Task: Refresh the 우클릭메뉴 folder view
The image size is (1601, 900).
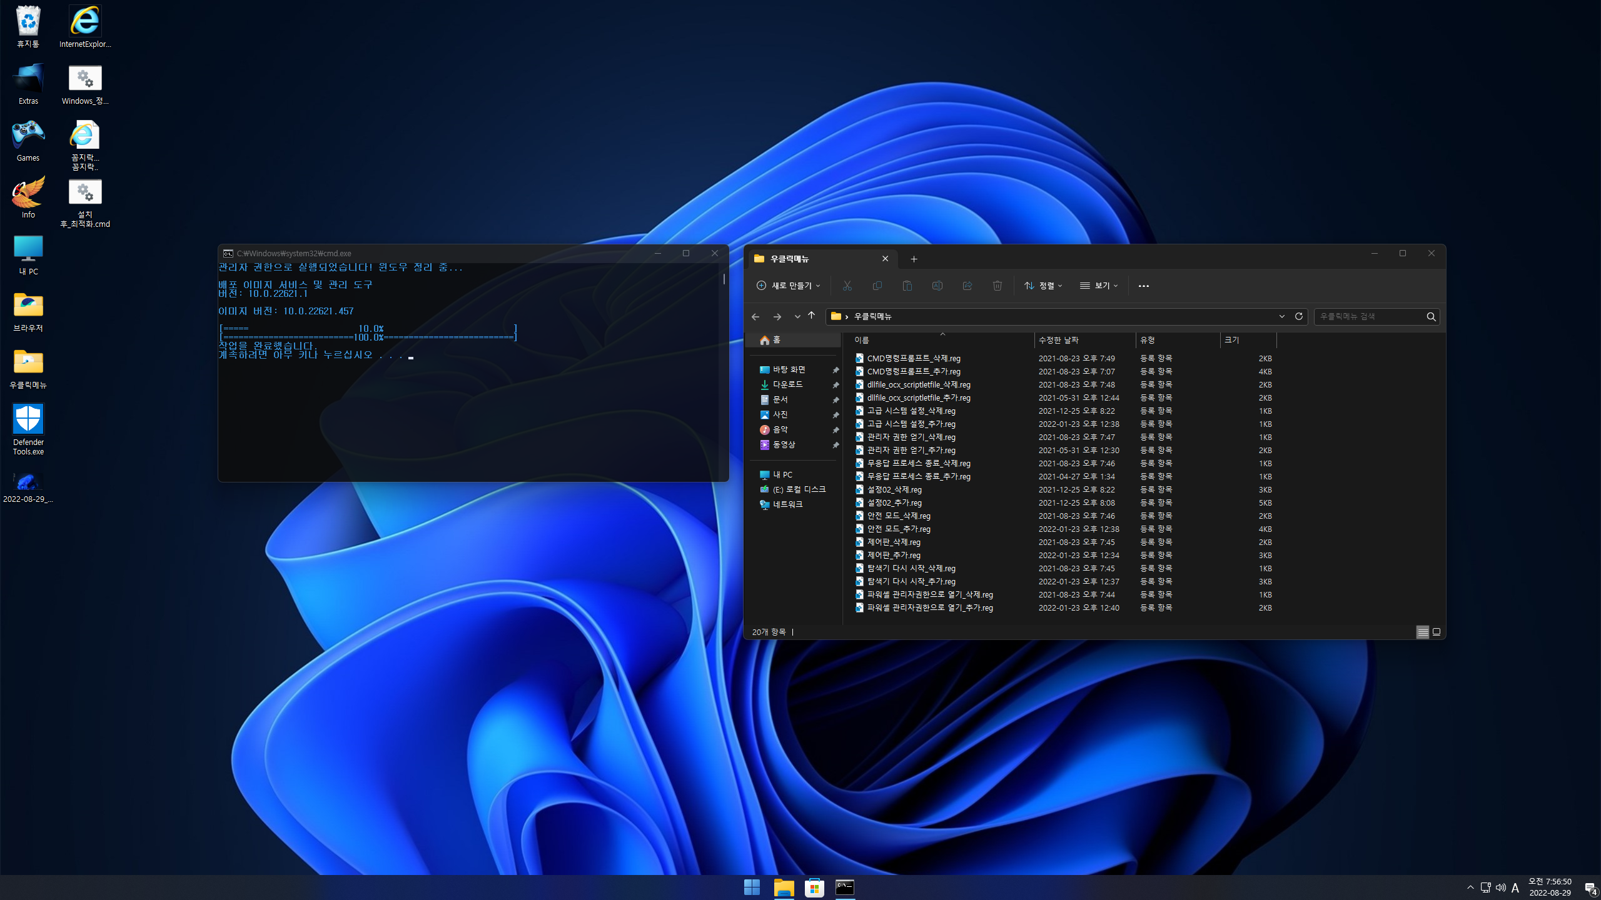Action: coord(1299,316)
